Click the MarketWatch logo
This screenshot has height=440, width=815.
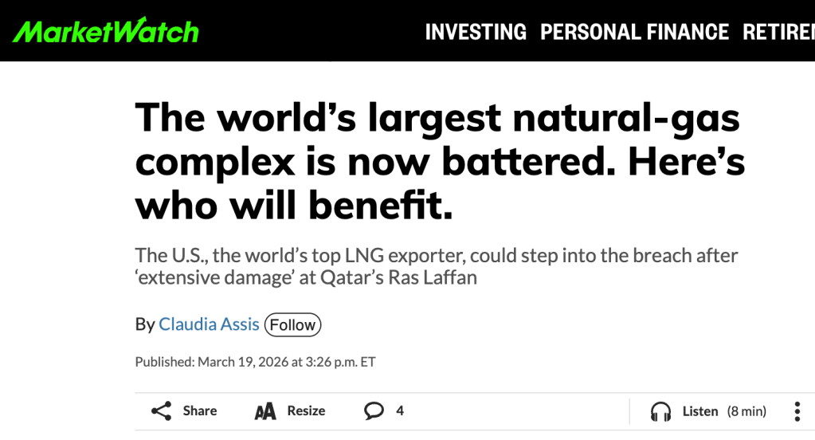click(105, 31)
